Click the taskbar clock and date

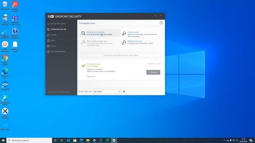(243, 140)
